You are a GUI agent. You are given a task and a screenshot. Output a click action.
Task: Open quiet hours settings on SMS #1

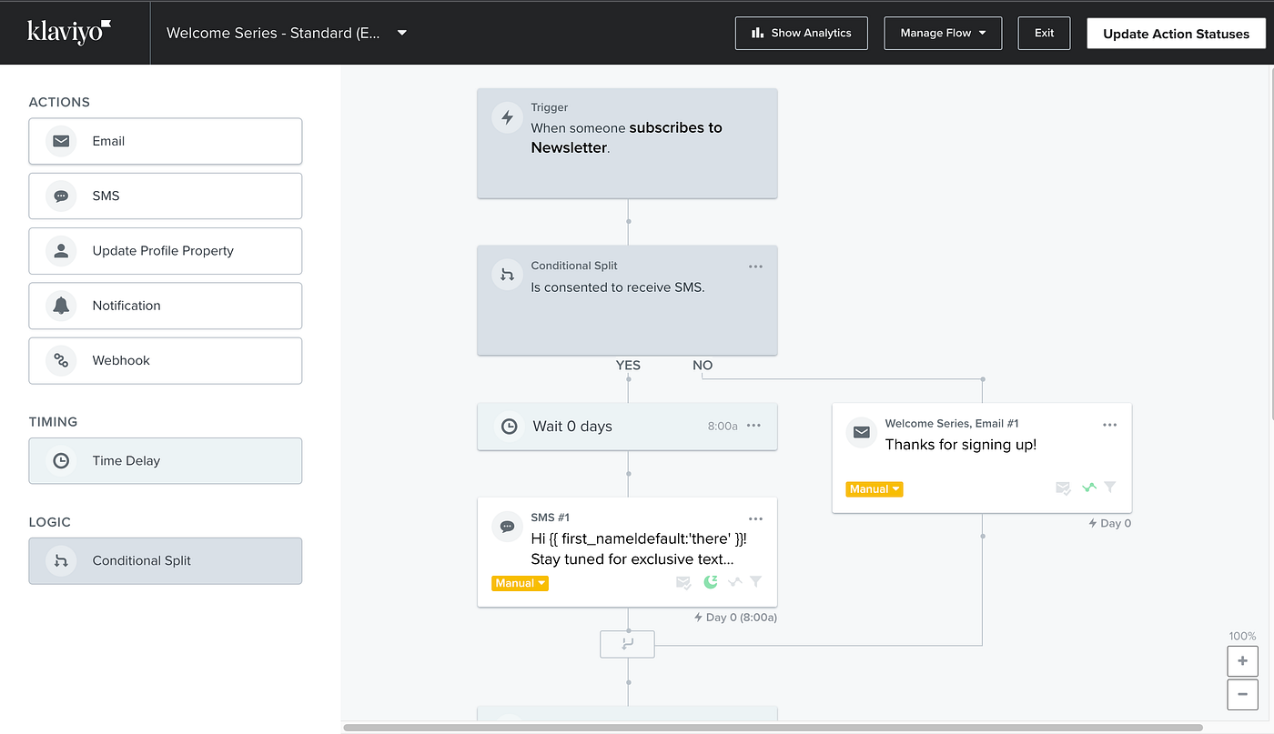pos(711,583)
